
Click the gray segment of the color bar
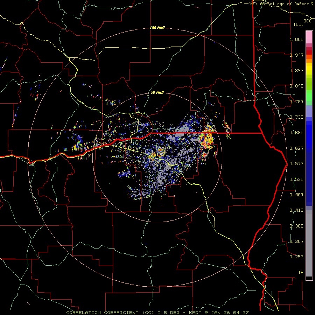tap(309, 243)
